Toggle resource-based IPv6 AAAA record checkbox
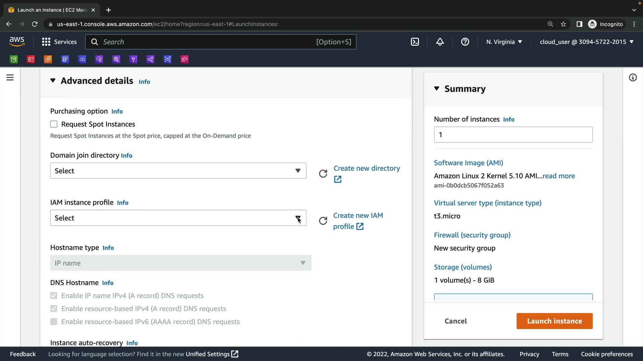Image resolution: width=643 pixels, height=361 pixels. 54,322
